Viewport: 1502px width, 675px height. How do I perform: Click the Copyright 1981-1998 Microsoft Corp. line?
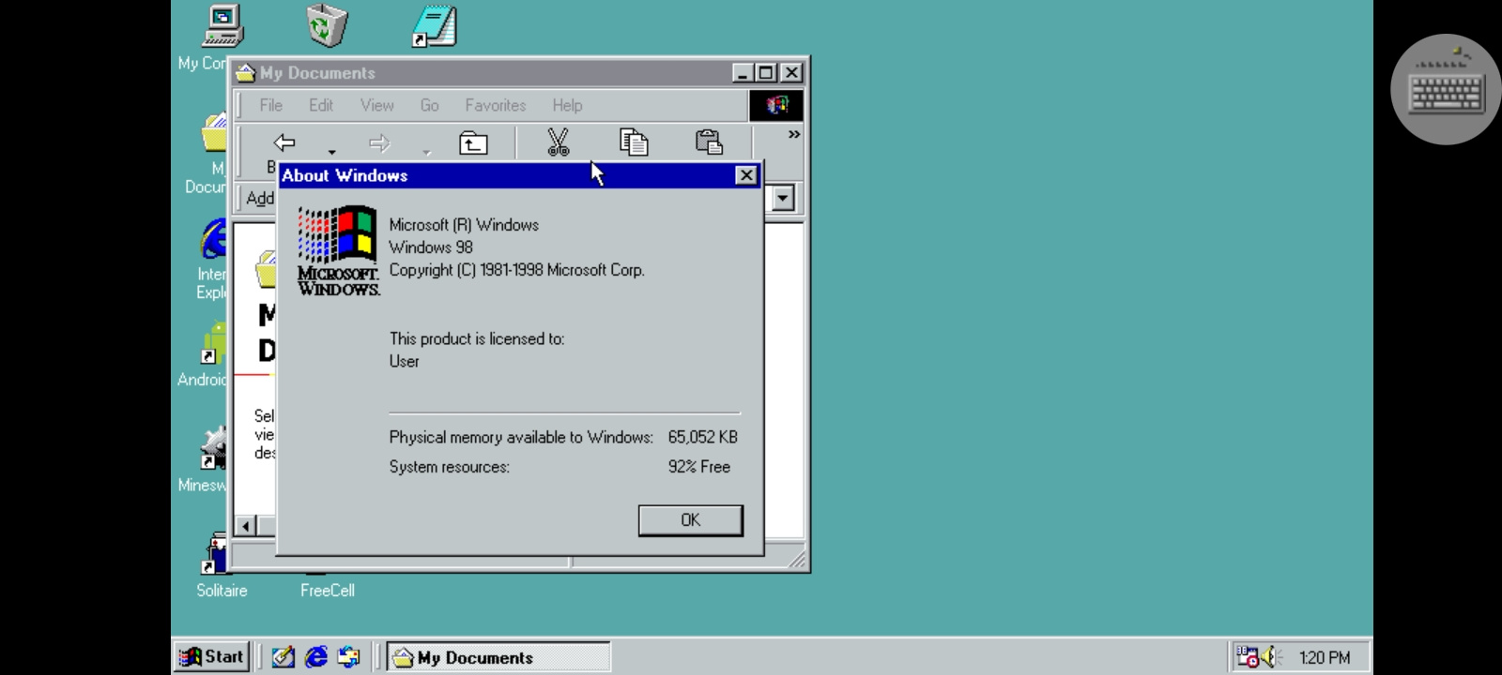tap(517, 270)
